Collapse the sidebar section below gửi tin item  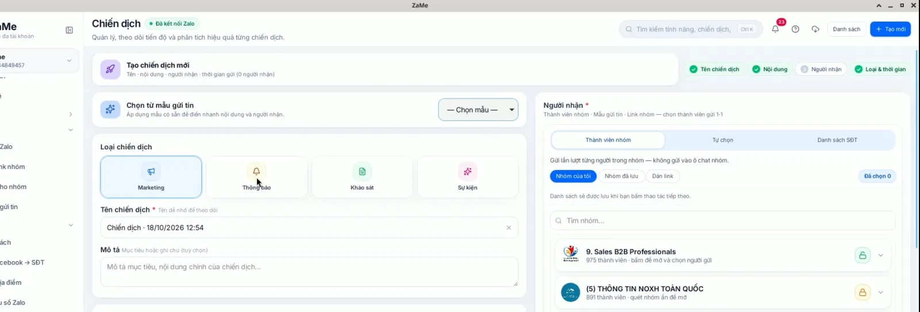pyautogui.click(x=71, y=225)
